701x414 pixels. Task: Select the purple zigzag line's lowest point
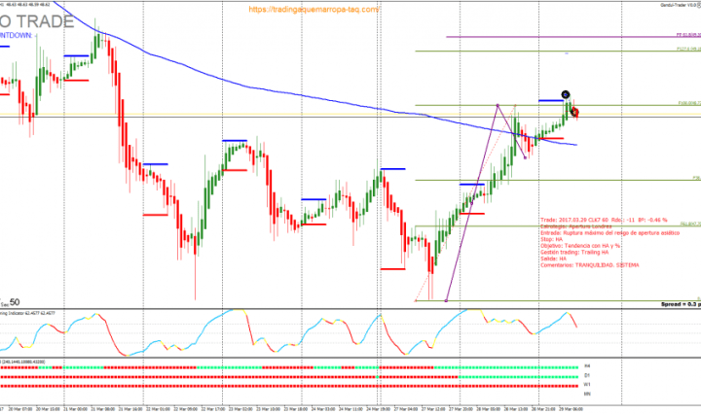click(x=446, y=300)
